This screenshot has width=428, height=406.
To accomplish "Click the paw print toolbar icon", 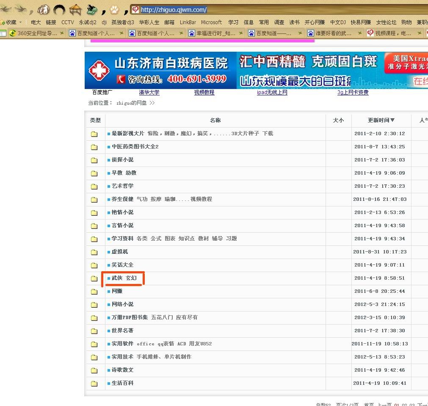I will click(x=115, y=9).
